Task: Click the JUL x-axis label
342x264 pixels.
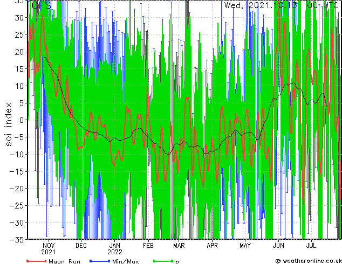Action: 311,246
